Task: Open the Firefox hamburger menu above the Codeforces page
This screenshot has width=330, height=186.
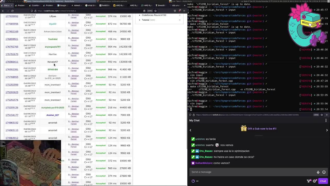Action: (184, 11)
